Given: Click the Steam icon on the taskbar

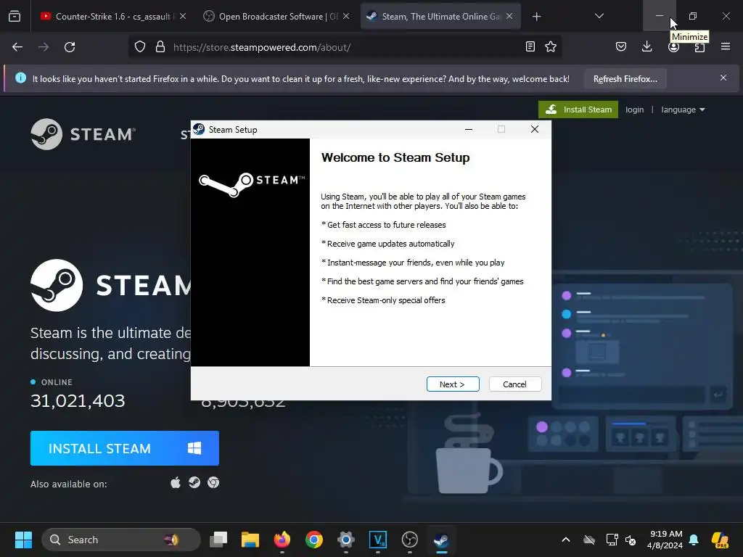Looking at the screenshot, I should 442,540.
